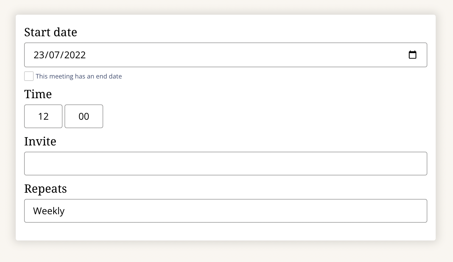Focus the hour field showing 12

click(43, 116)
